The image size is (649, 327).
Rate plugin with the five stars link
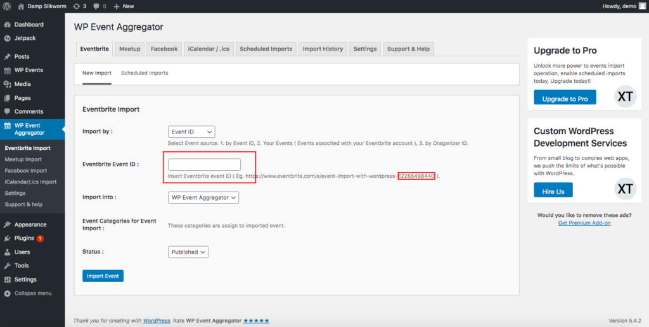click(x=256, y=321)
